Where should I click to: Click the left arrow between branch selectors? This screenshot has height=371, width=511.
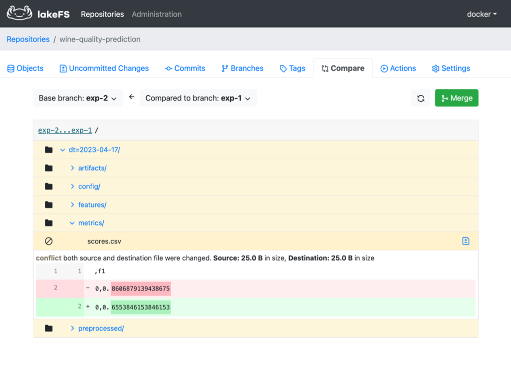[x=132, y=97]
